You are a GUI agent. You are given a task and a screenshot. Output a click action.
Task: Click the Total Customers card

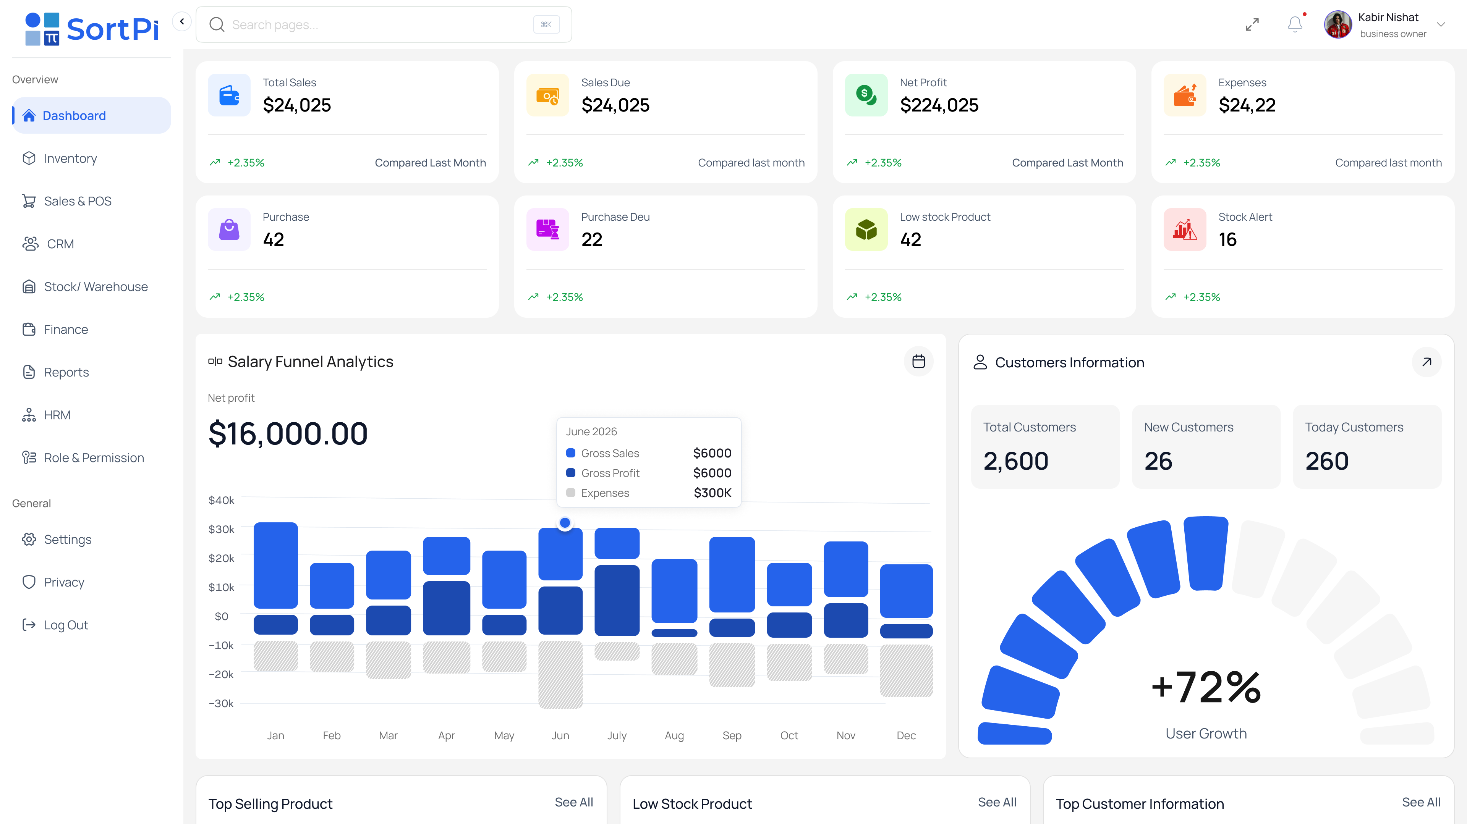[x=1045, y=446]
